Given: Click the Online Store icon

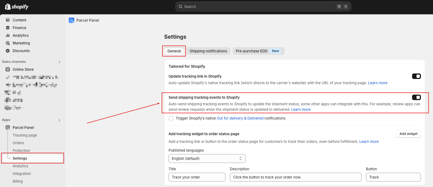Looking at the screenshot, I should point(8,69).
